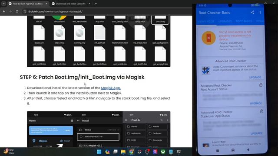The height and width of the screenshot is (156, 278).
Task: Tap the Advanced Root Checker checkmark icon
Action: point(206,70)
